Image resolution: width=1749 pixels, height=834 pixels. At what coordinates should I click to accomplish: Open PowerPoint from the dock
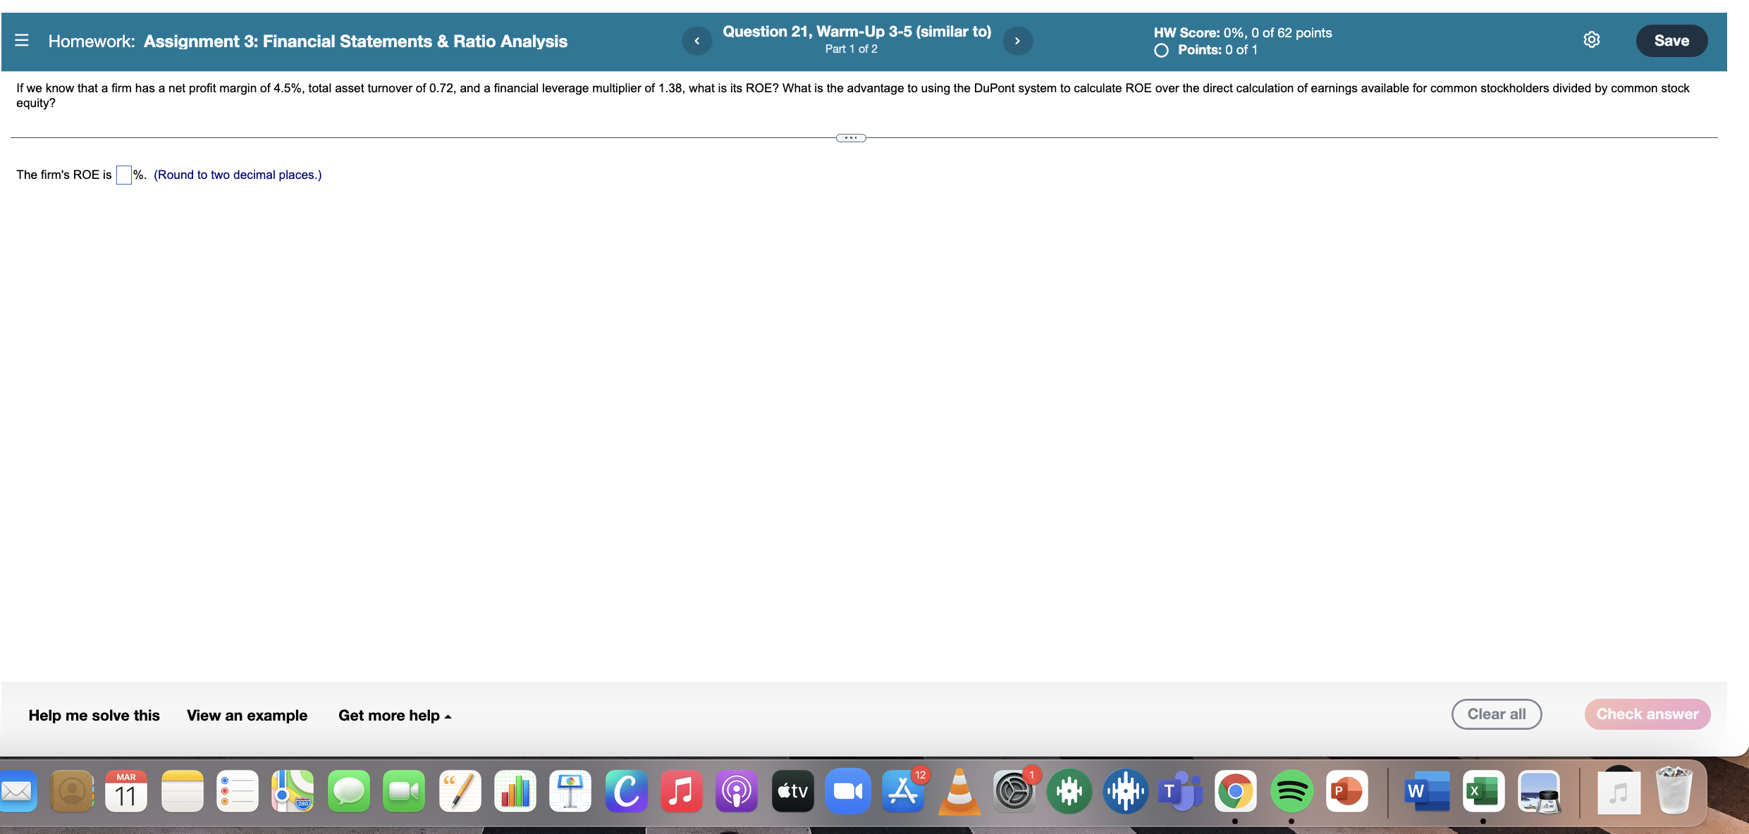tap(1347, 791)
